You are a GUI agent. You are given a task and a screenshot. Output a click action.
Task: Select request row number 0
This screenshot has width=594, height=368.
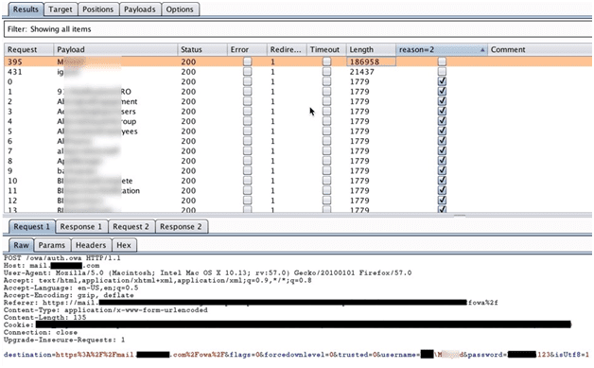(x=10, y=82)
